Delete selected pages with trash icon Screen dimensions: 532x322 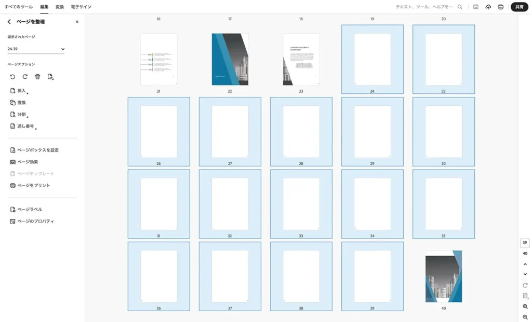(37, 77)
